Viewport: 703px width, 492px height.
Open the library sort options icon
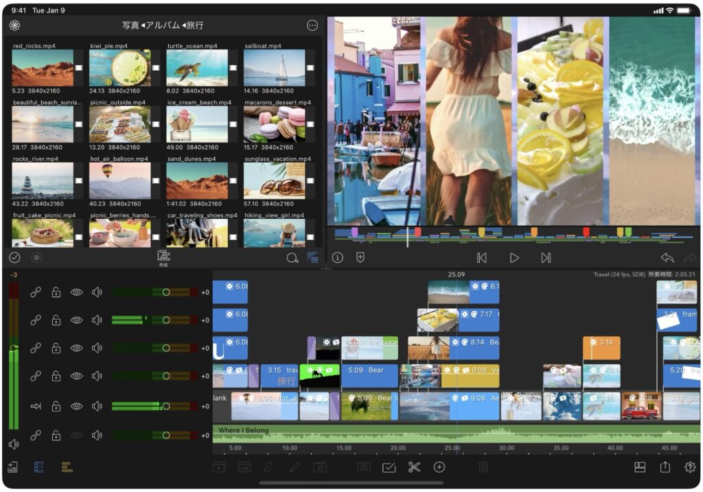coord(312,258)
